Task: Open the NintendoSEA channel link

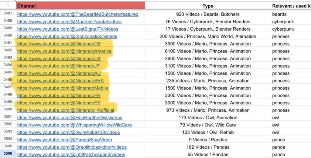Action: tap(60, 81)
